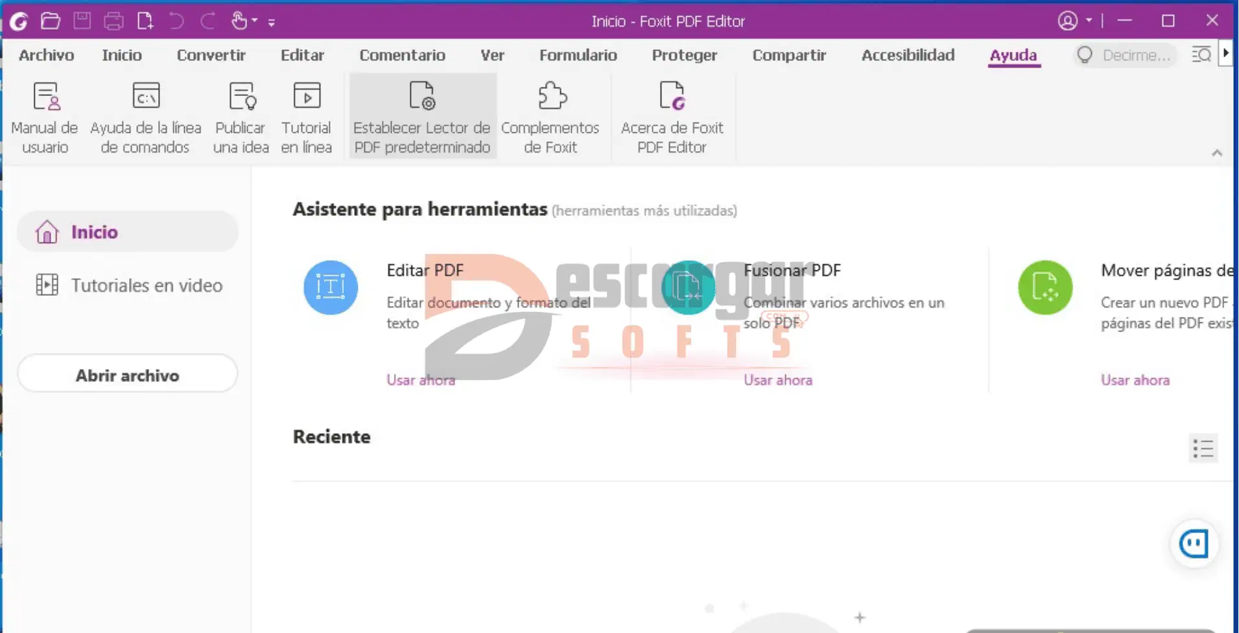The height and width of the screenshot is (633, 1239).
Task: Create new PDF from the page icon
Action: coord(145,21)
